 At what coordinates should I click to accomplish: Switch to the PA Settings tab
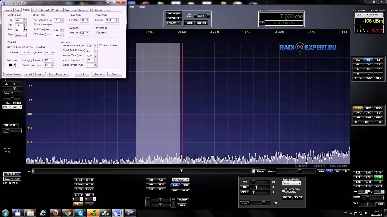[57, 10]
